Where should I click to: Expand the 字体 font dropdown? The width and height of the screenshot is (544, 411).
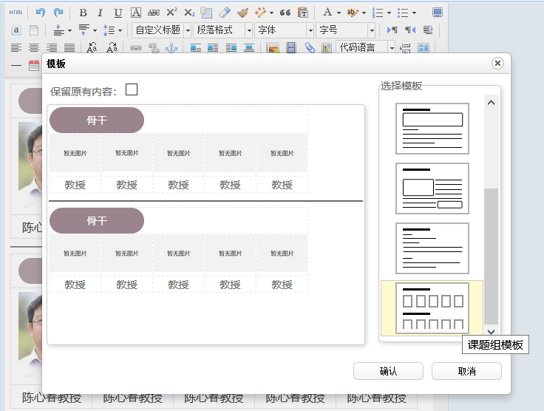[x=285, y=30]
